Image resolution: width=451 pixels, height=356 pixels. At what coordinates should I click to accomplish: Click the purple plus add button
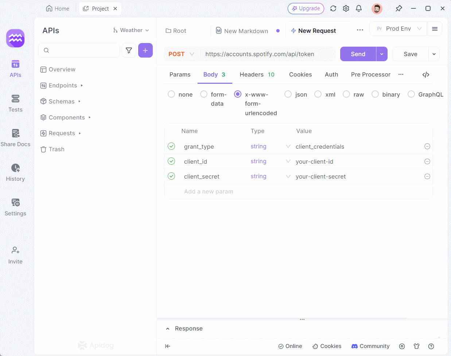[x=145, y=50]
